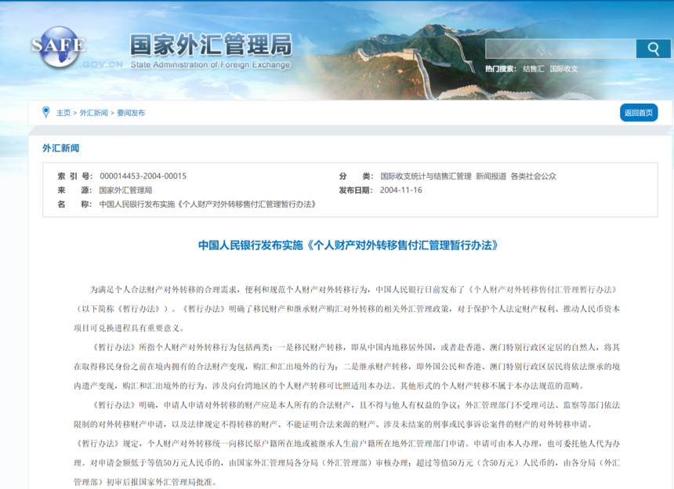Open the 要闻发布 breadcrumb link
Image resolution: width=674 pixels, height=489 pixels.
click(x=131, y=113)
